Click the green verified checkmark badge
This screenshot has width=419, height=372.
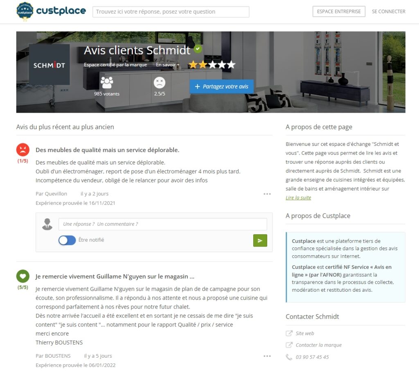198,49
